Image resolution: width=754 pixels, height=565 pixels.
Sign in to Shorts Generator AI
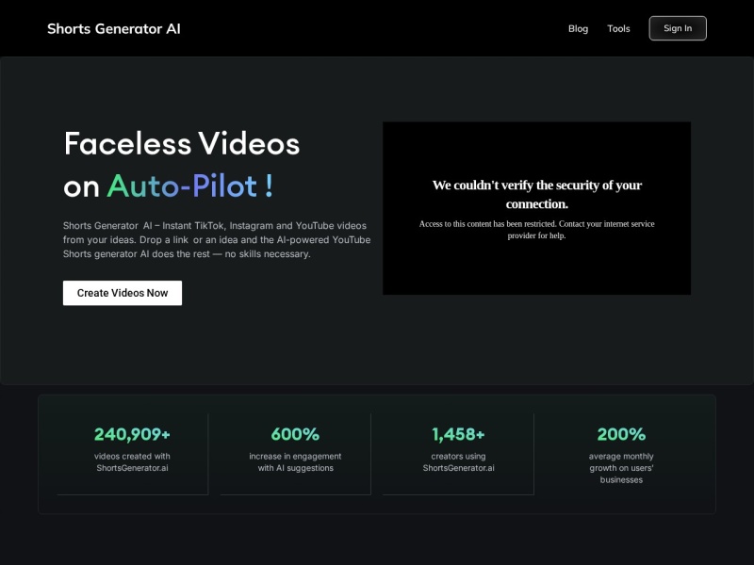(x=677, y=28)
